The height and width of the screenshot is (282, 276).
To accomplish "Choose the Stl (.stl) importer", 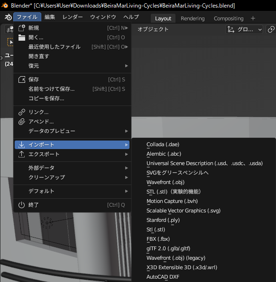I will pyautogui.click(x=204, y=229).
